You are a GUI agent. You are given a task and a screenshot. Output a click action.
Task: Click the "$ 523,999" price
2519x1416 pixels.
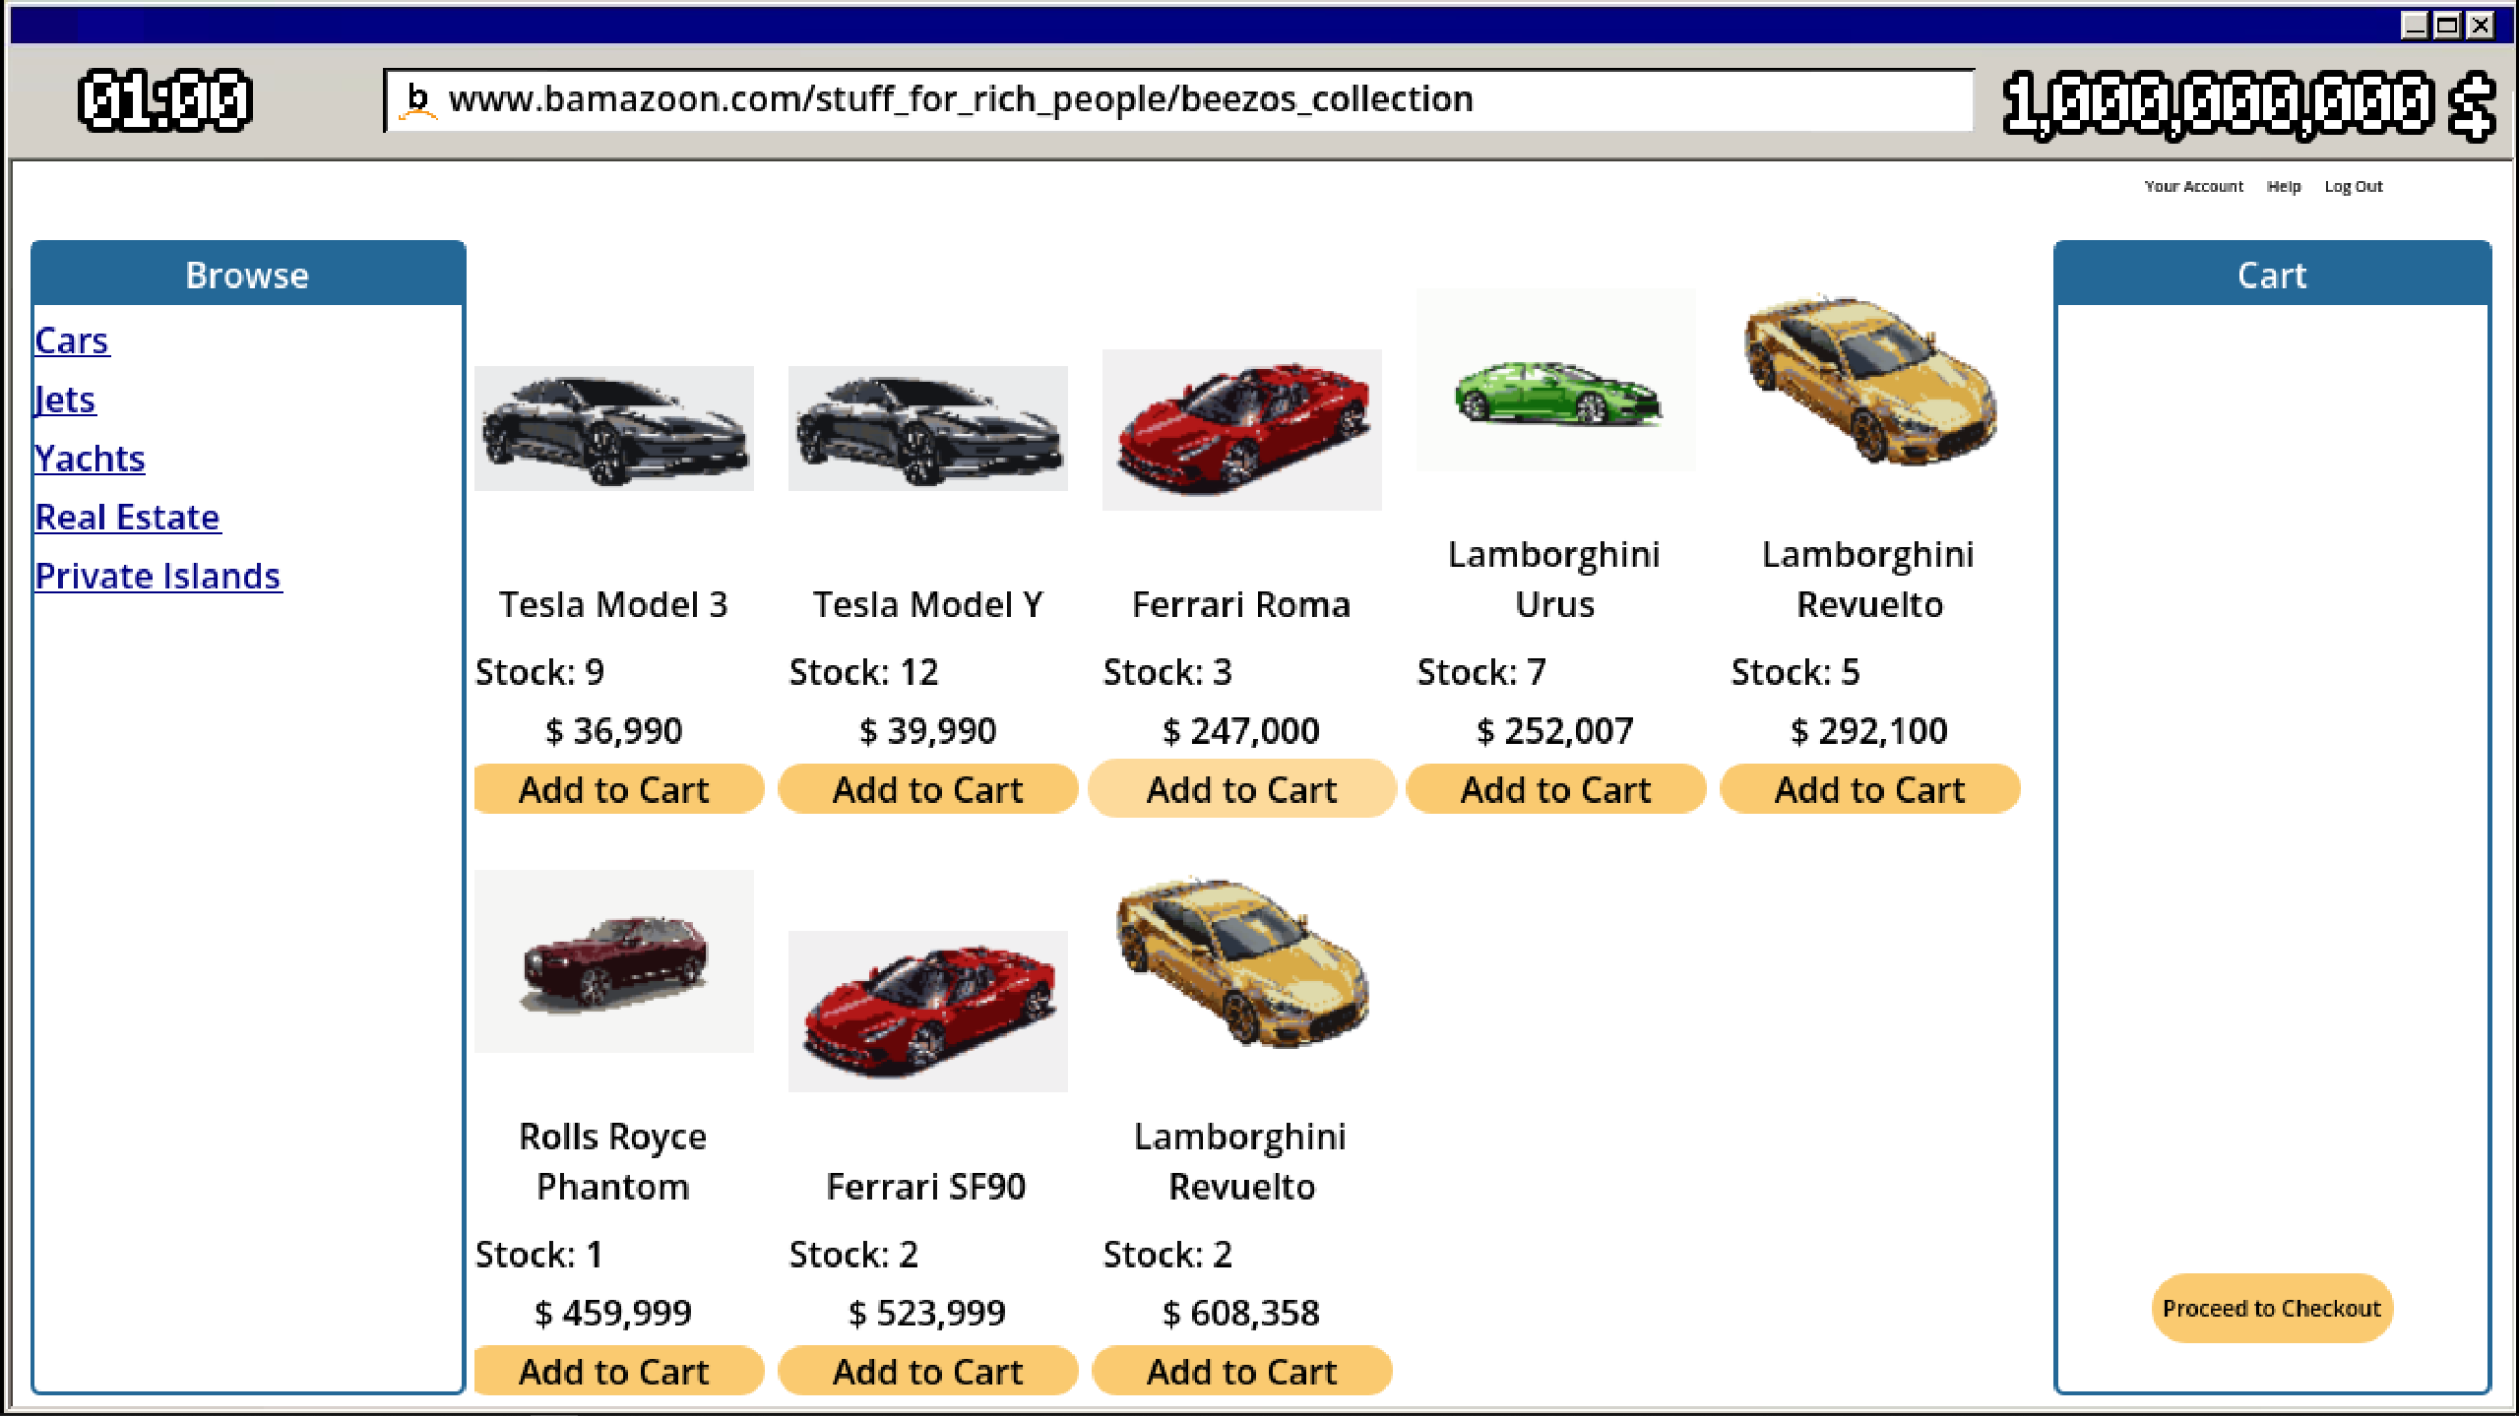(x=927, y=1313)
